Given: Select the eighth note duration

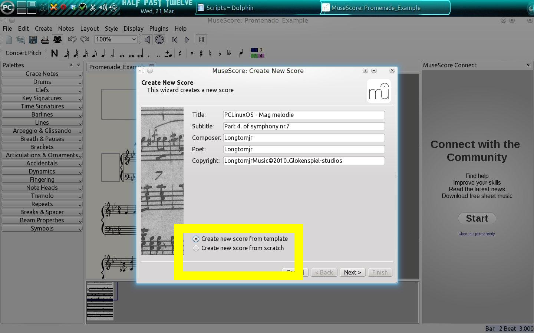Looking at the screenshot, I should [x=94, y=53].
